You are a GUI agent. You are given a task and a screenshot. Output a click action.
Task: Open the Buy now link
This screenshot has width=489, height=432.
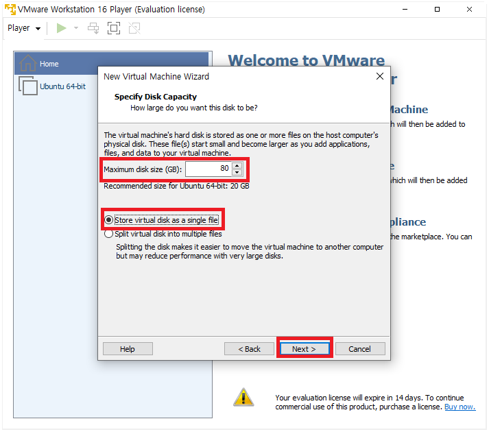(460, 407)
